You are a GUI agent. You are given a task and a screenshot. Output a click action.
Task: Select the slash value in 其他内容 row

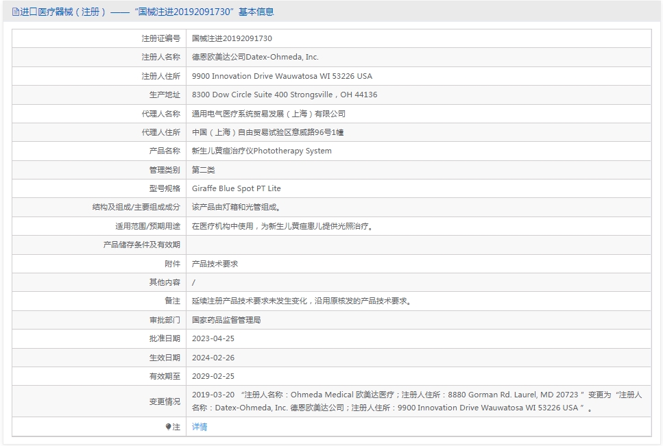click(193, 282)
